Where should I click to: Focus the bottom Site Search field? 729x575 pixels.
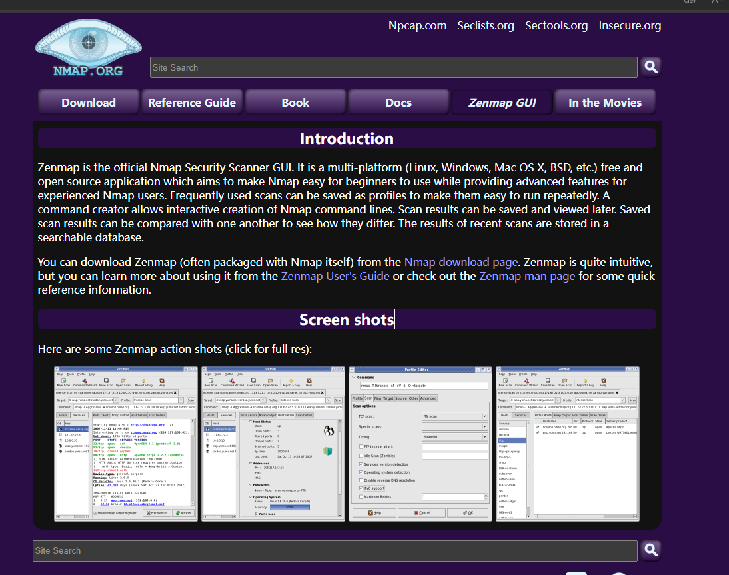[335, 551]
